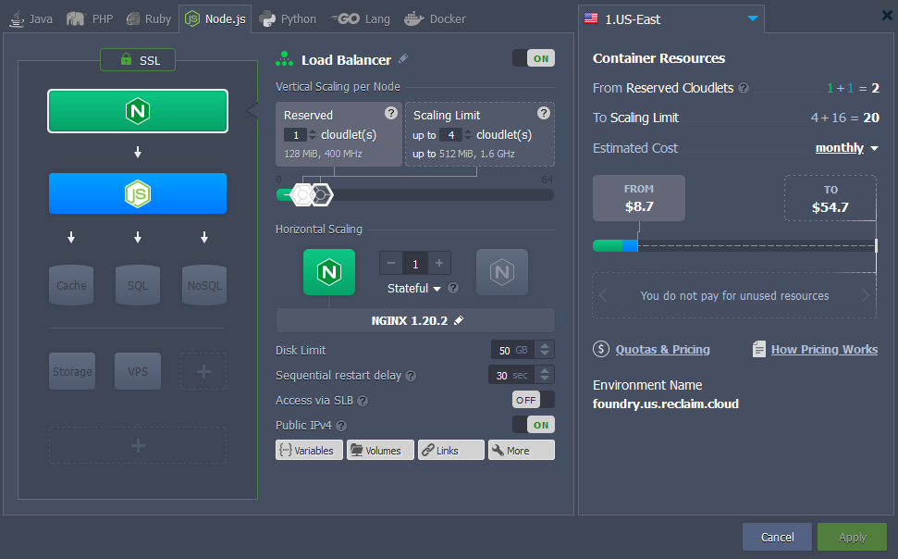Open help next to Stateful
This screenshot has height=559, width=898.
point(453,289)
